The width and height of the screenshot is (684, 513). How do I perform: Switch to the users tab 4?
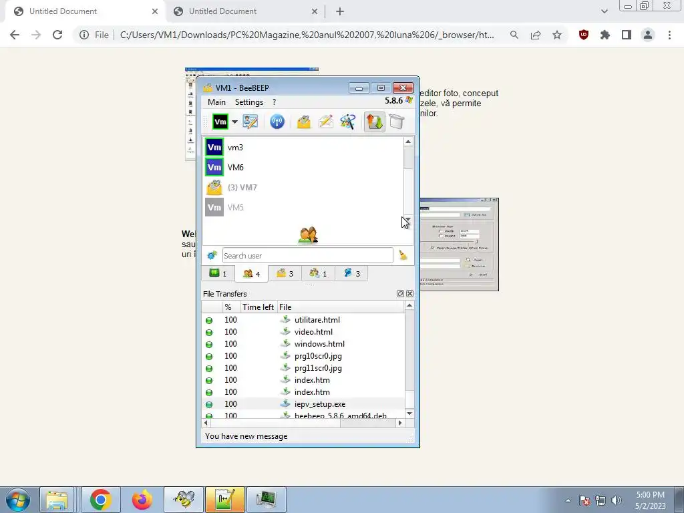[251, 273]
